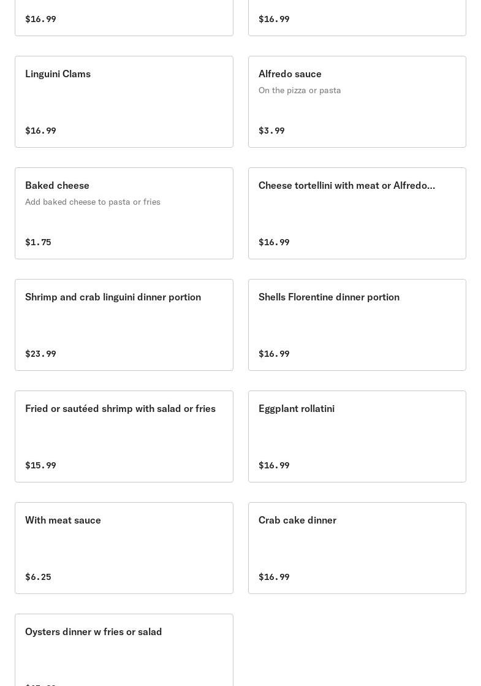Screen dimensions: 481x686
Task: Click the $23.99 price label
Action: (x=40, y=354)
